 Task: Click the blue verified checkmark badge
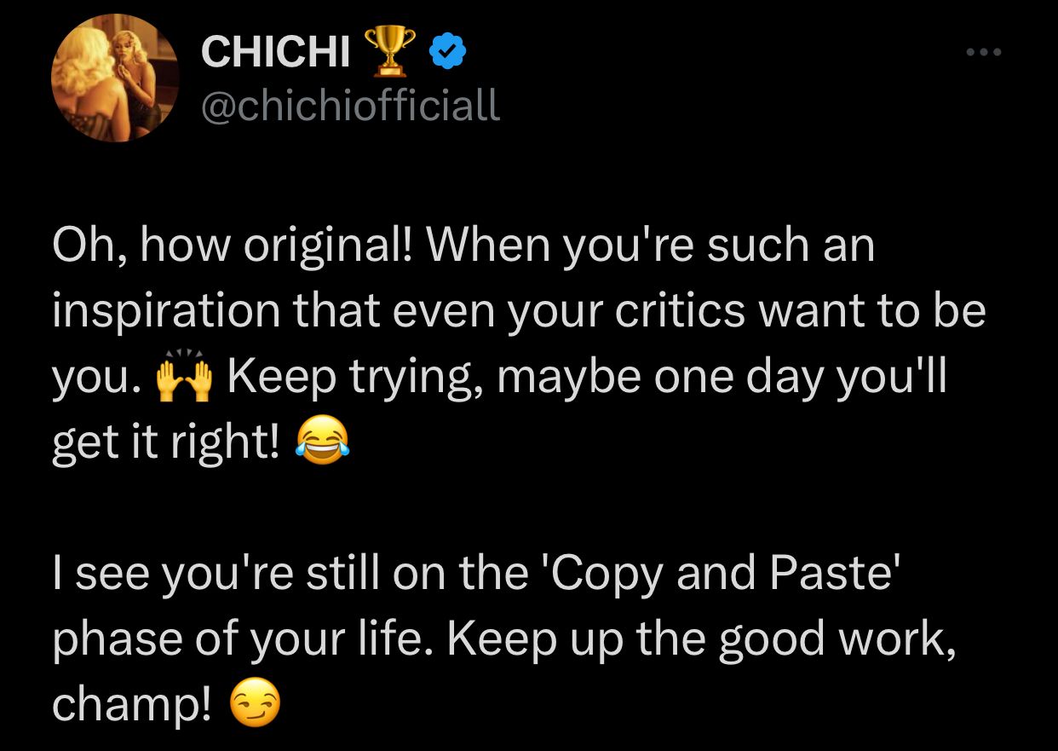coord(446,54)
